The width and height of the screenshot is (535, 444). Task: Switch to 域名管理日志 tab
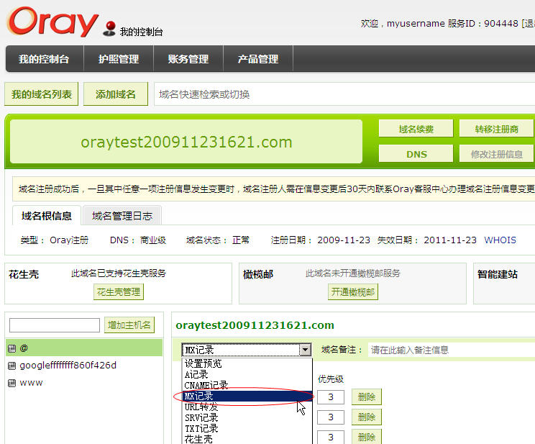[122, 215]
